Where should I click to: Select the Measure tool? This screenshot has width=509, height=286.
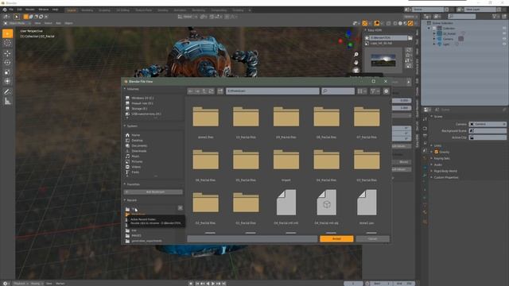(x=8, y=102)
